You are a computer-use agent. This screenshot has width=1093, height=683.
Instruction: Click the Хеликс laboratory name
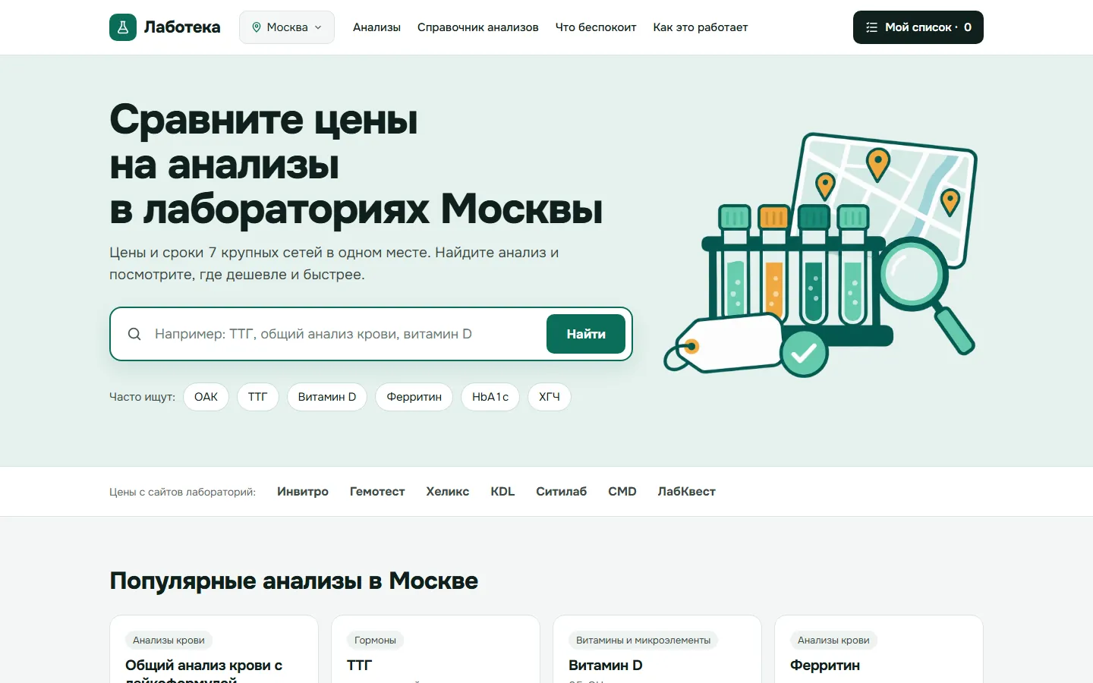(x=448, y=492)
